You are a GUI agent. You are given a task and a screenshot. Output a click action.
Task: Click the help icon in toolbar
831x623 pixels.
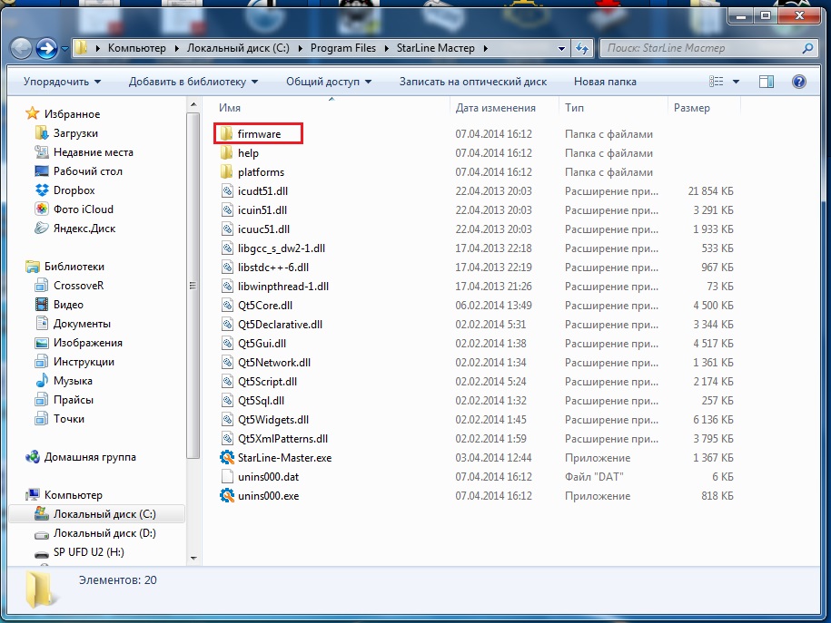pyautogui.click(x=798, y=82)
